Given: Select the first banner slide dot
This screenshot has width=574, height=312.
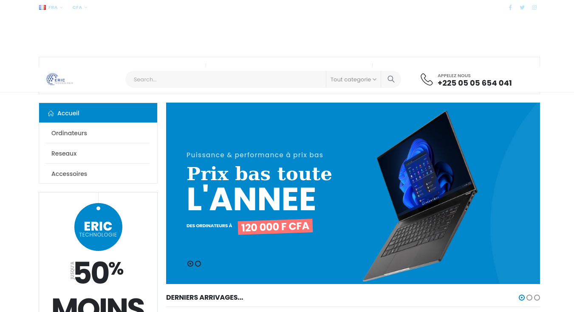Looking at the screenshot, I should click(x=190, y=264).
